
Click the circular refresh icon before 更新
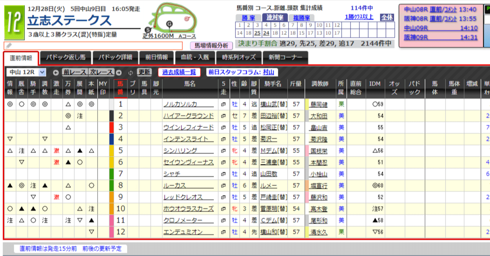pos(131,73)
